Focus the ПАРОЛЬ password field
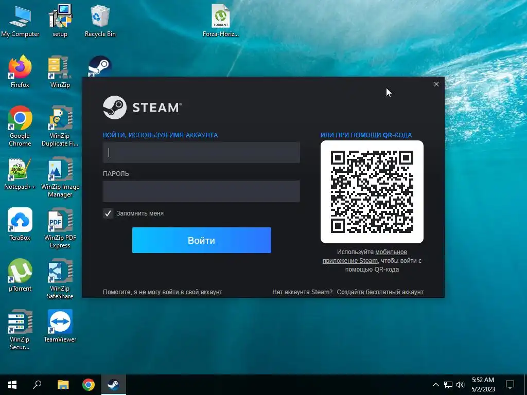 click(201, 191)
